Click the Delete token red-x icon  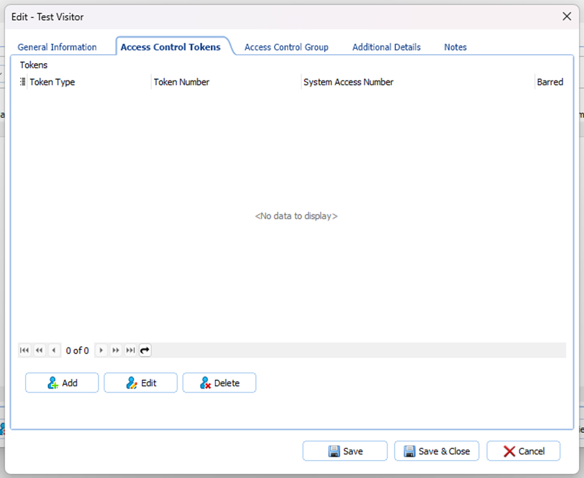pos(206,382)
